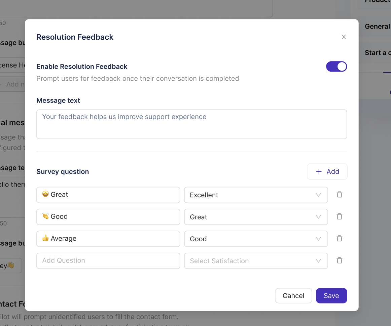Edit the Good question field
Viewport: 391px width, 326px height.
108,217
